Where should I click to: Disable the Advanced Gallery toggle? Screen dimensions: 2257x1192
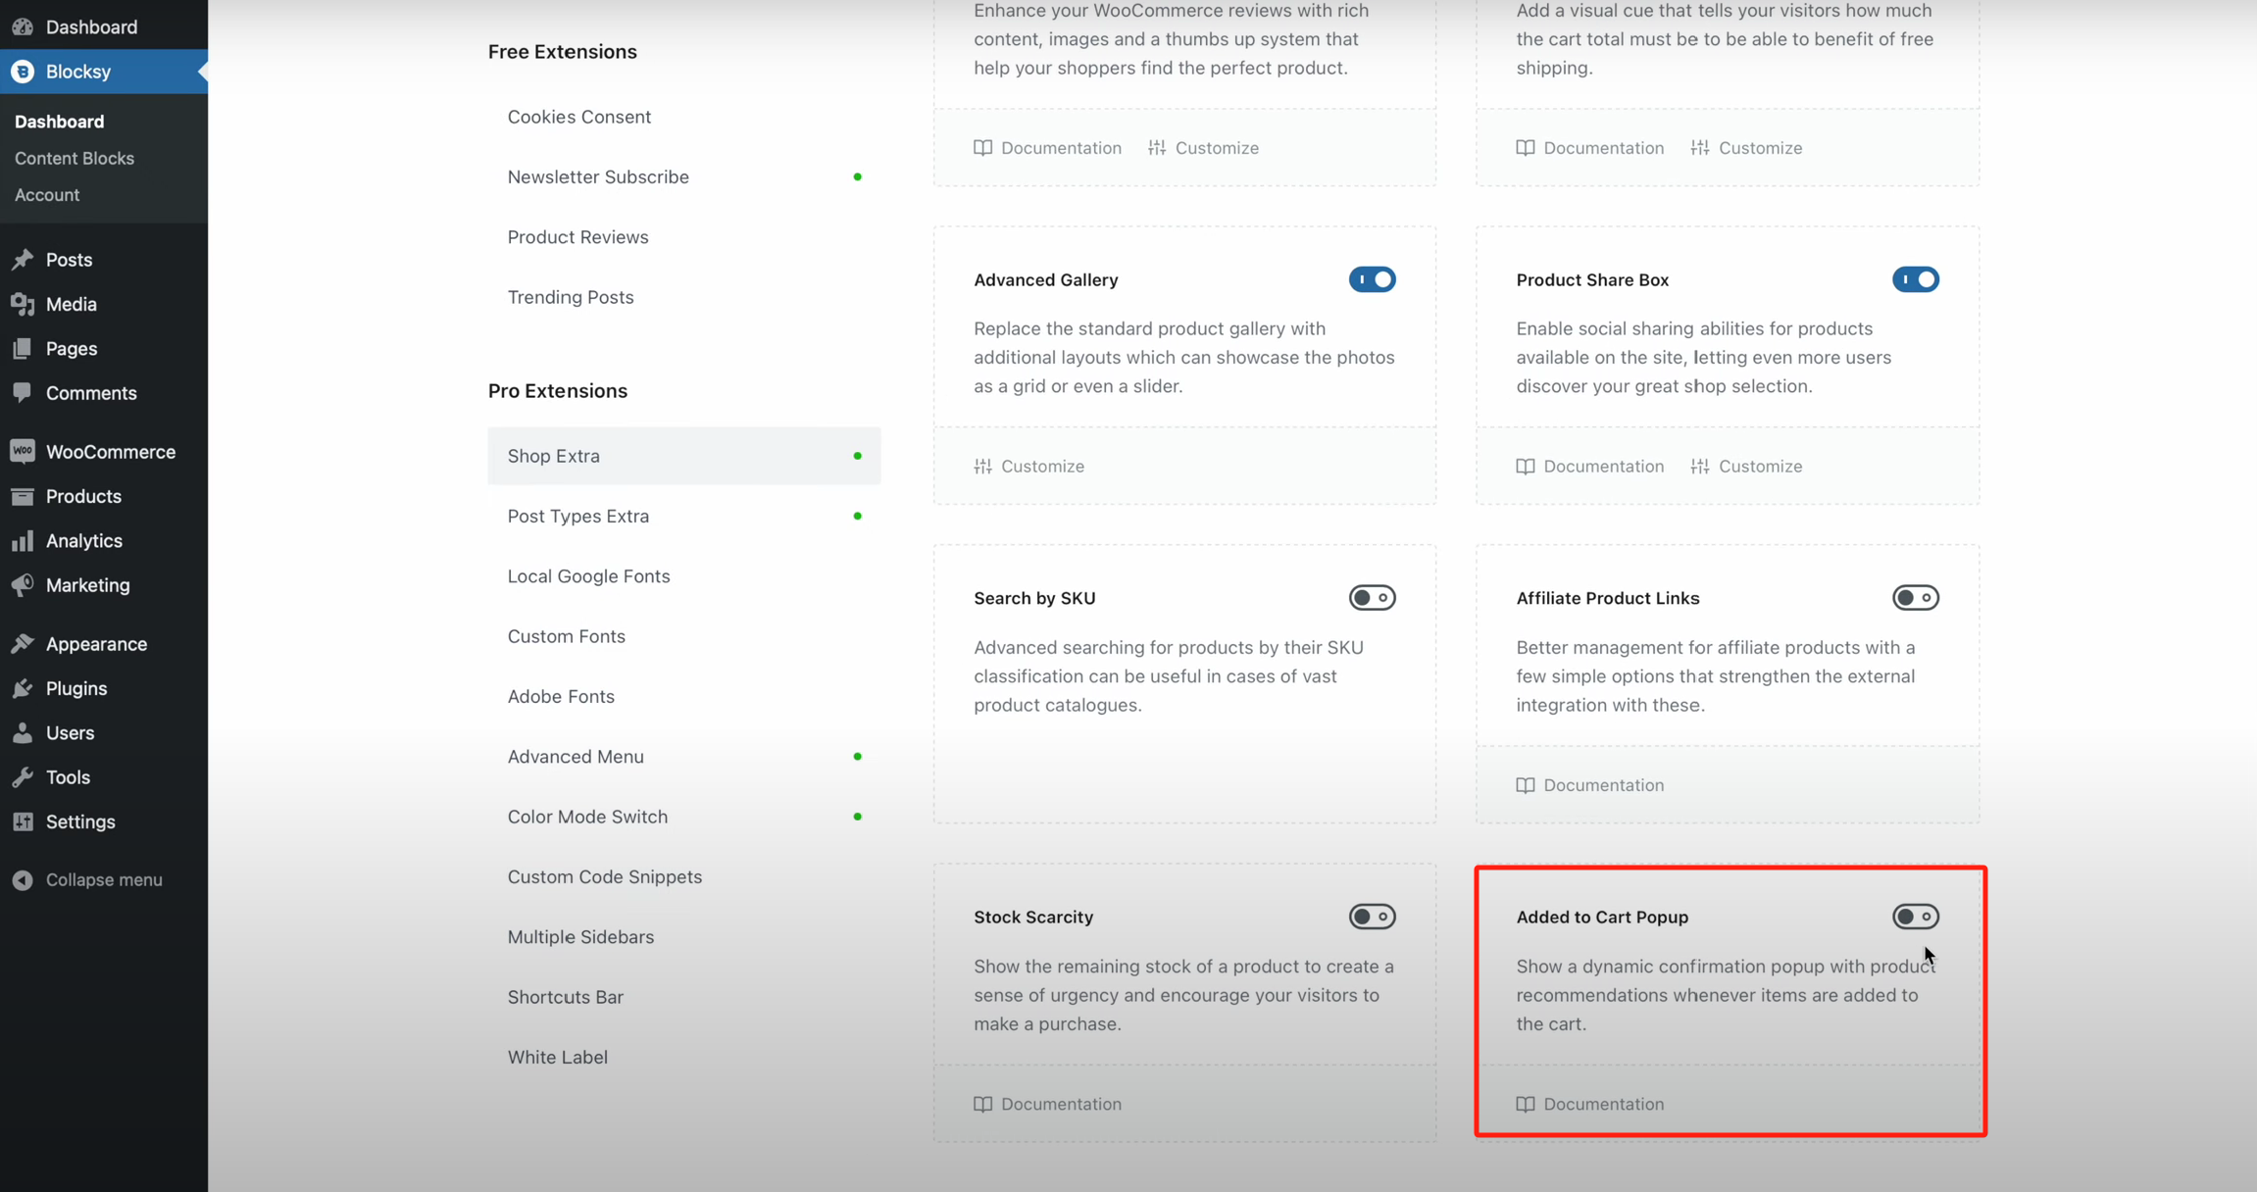pyautogui.click(x=1372, y=279)
